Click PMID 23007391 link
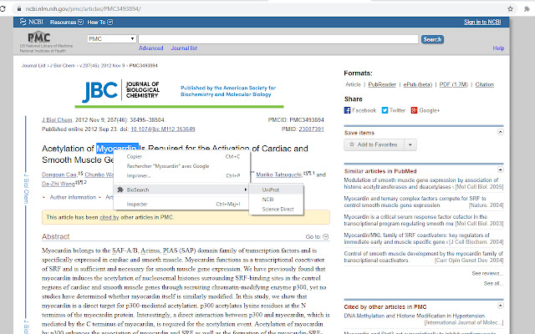The width and height of the screenshot is (535, 334). (311, 129)
